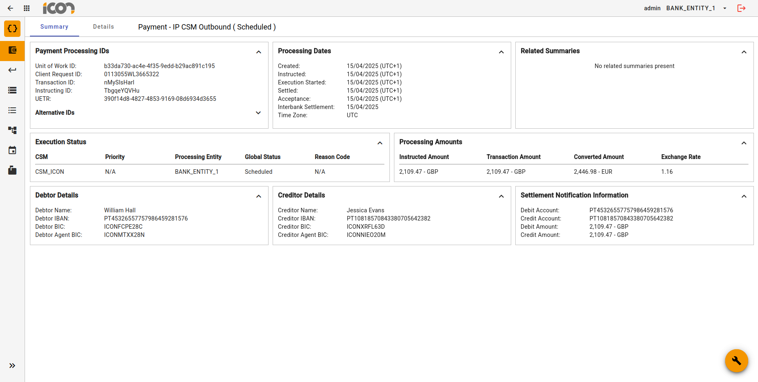
Task: Open the curly braces sidebar icon
Action: [12, 29]
